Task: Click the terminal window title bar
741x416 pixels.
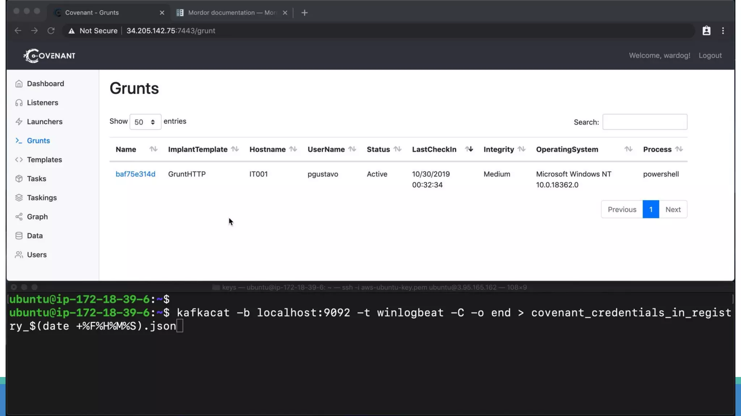Action: coord(370,287)
